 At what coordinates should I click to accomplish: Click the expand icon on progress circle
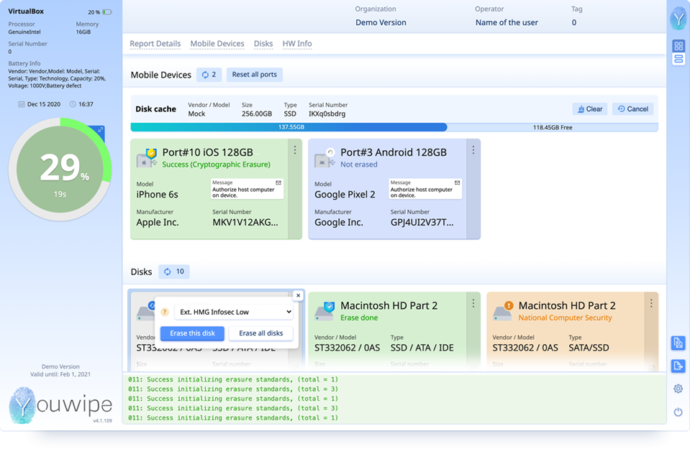[100, 129]
